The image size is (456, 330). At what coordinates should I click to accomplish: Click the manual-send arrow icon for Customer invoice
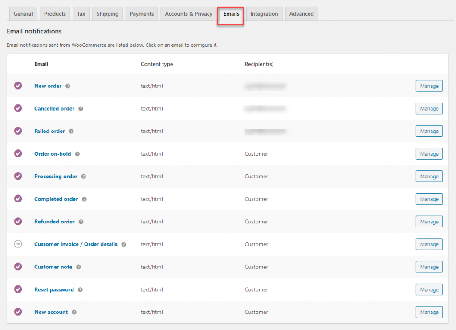18,244
